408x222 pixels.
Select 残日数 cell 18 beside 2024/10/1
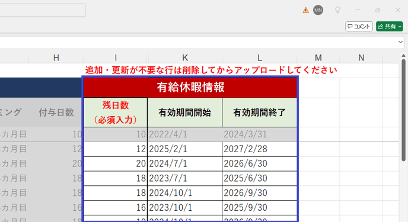[116, 193]
